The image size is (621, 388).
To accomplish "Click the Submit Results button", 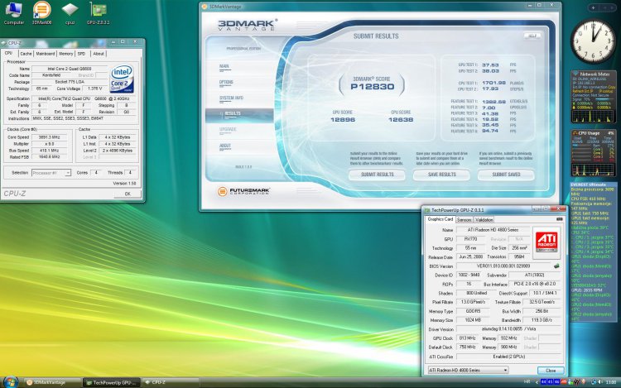I will click(377, 175).
